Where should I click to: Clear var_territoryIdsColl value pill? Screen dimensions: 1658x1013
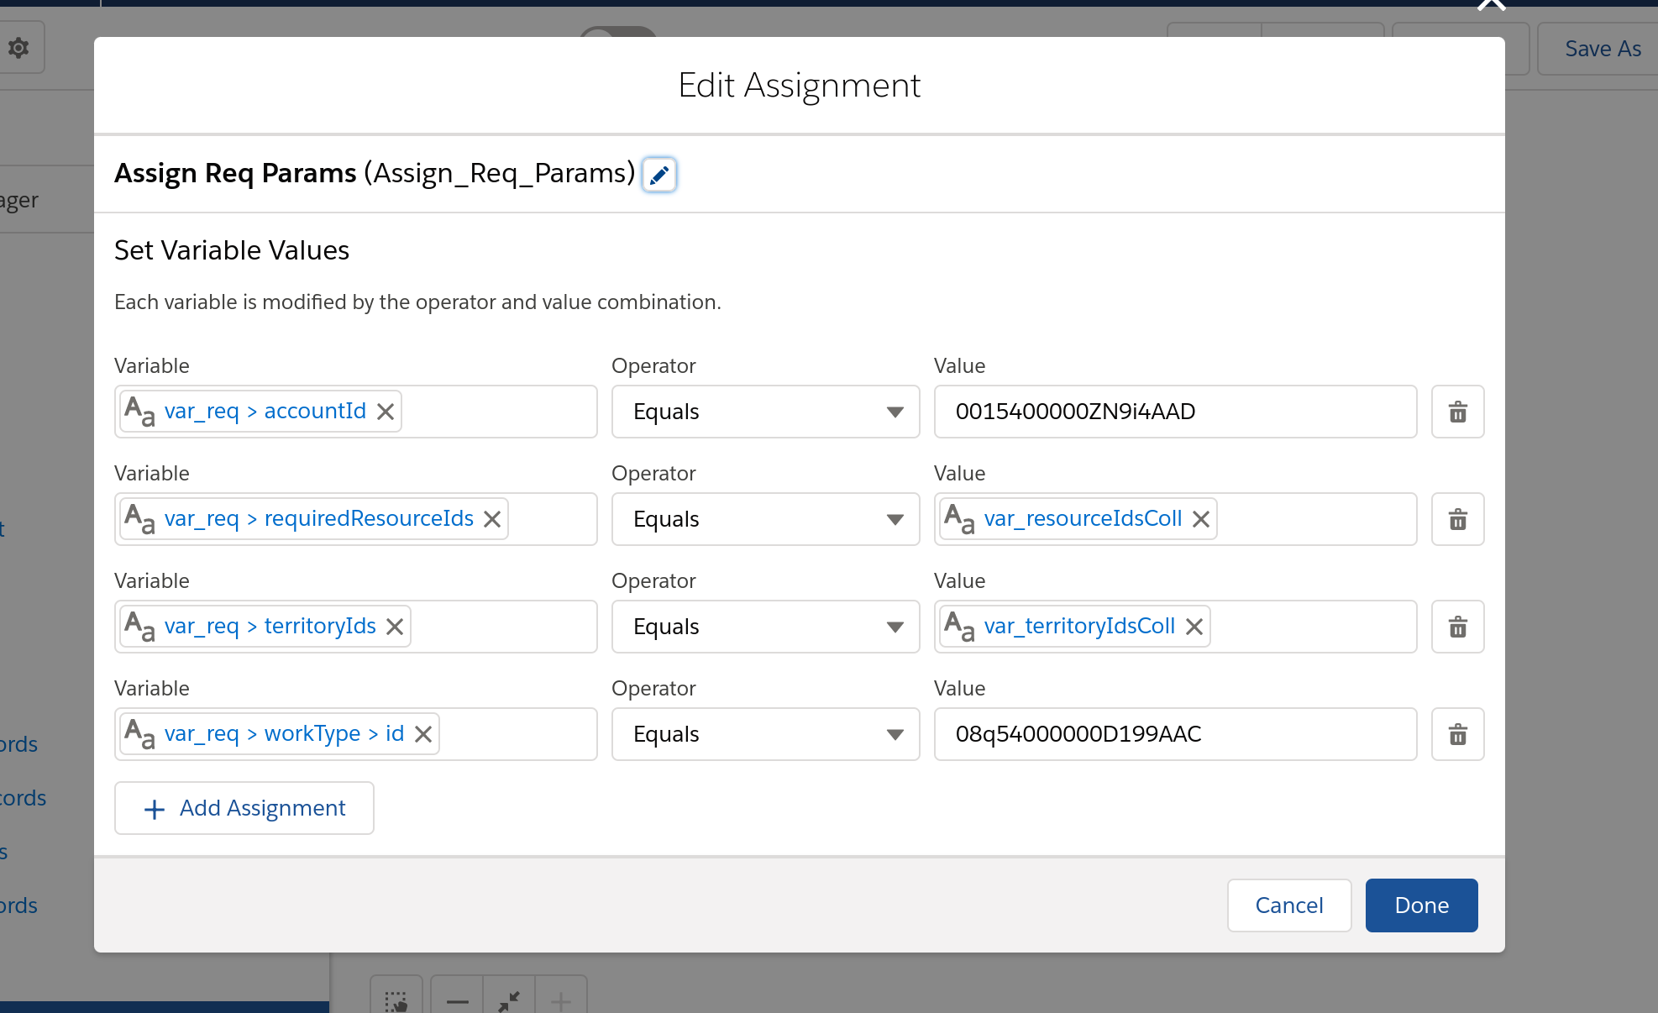1194,627
